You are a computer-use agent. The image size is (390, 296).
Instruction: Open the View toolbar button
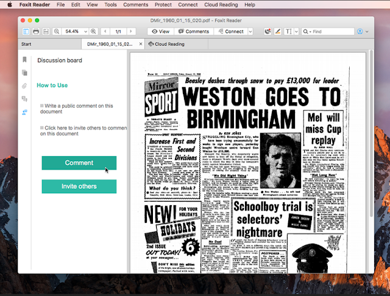click(x=161, y=32)
